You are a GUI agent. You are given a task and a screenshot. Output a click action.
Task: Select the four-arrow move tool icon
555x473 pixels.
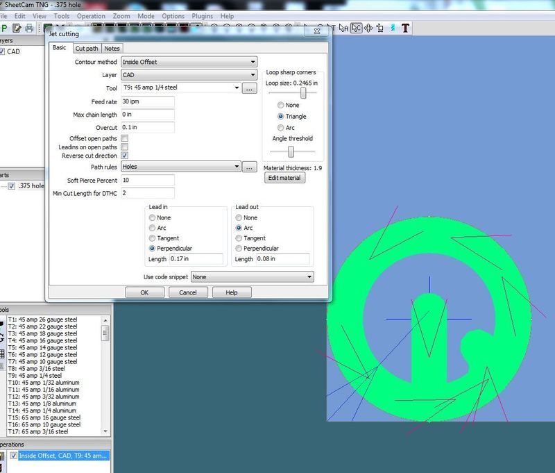coord(368,28)
